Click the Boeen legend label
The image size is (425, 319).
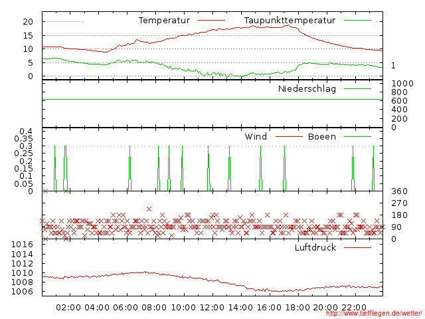coord(322,136)
